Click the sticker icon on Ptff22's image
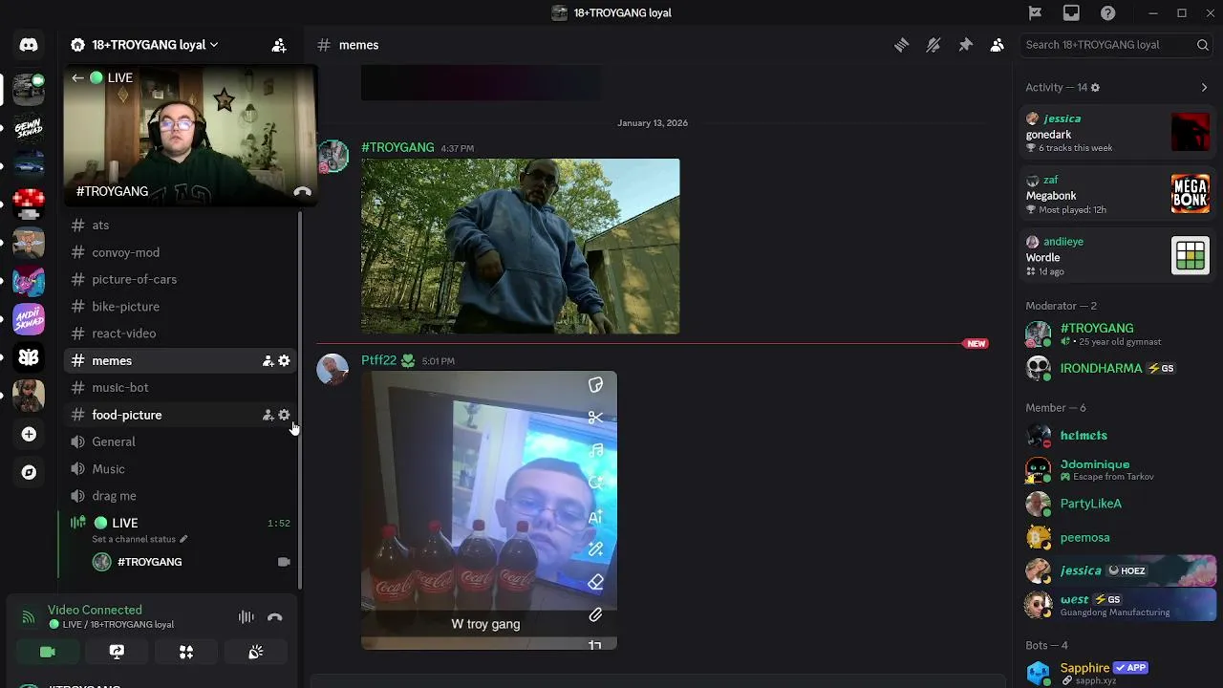The width and height of the screenshot is (1223, 688). coord(595,385)
